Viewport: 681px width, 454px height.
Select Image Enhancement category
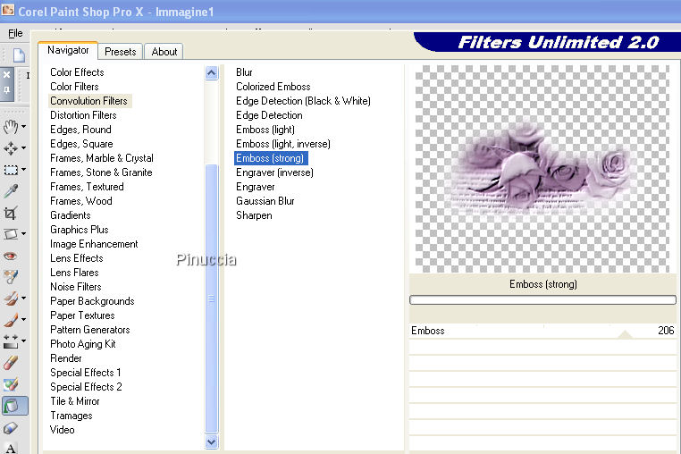click(94, 244)
